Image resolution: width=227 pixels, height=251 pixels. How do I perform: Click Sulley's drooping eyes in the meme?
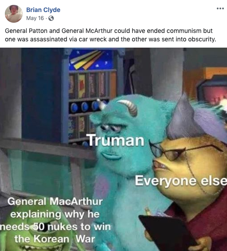(x=112, y=128)
